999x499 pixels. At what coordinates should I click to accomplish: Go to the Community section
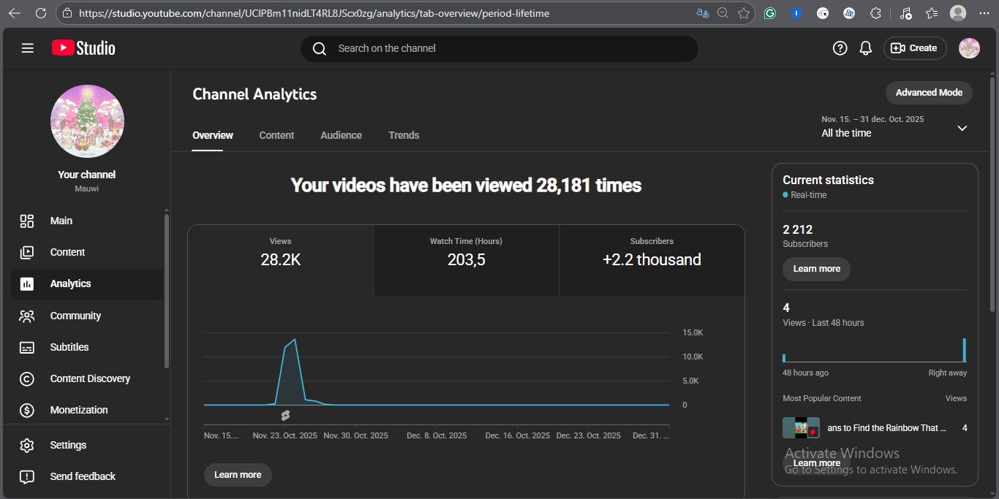click(x=75, y=316)
